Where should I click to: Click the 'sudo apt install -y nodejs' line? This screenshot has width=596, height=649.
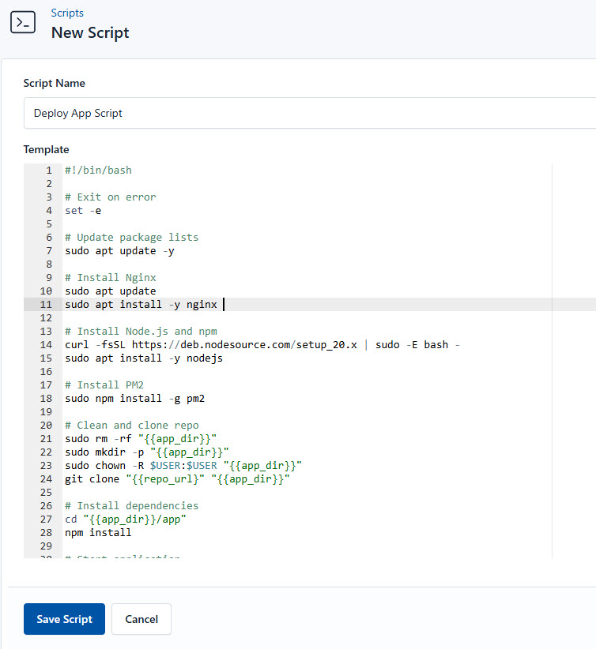tap(144, 358)
